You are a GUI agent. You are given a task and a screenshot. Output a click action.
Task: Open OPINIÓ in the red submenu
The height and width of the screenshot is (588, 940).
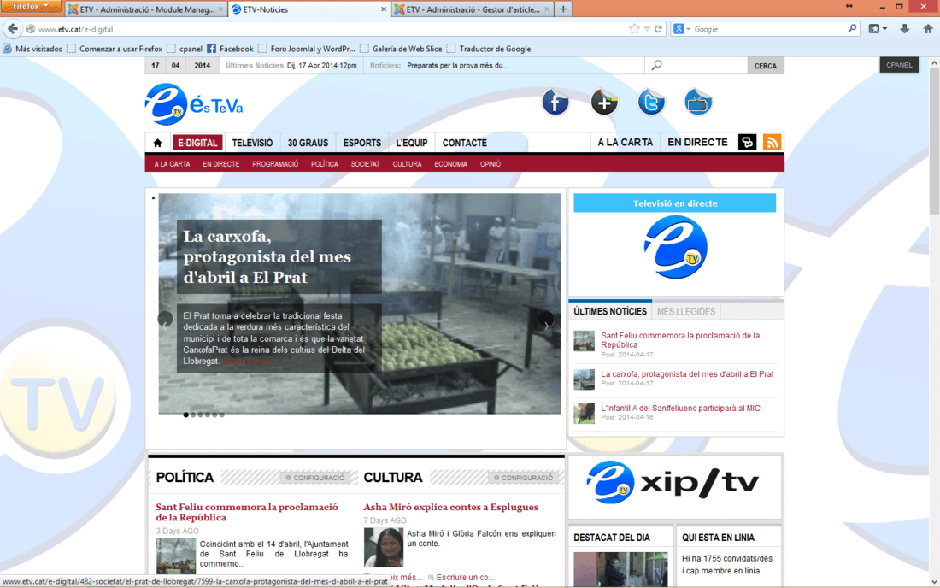tap(491, 163)
